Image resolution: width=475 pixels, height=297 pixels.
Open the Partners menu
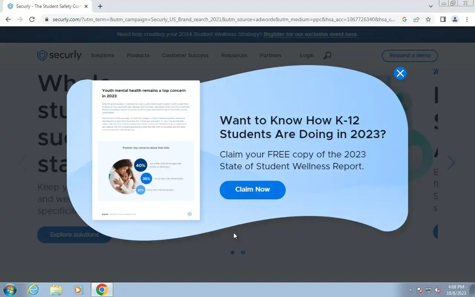tap(271, 55)
